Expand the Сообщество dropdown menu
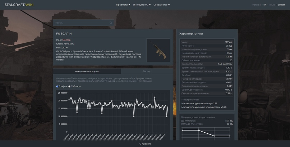Viewport: 290px width, 147px height. click(161, 5)
